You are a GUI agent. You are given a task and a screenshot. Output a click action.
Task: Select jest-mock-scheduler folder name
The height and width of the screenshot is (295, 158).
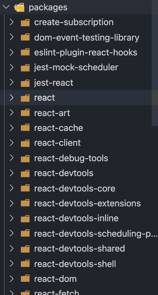coord(76,68)
